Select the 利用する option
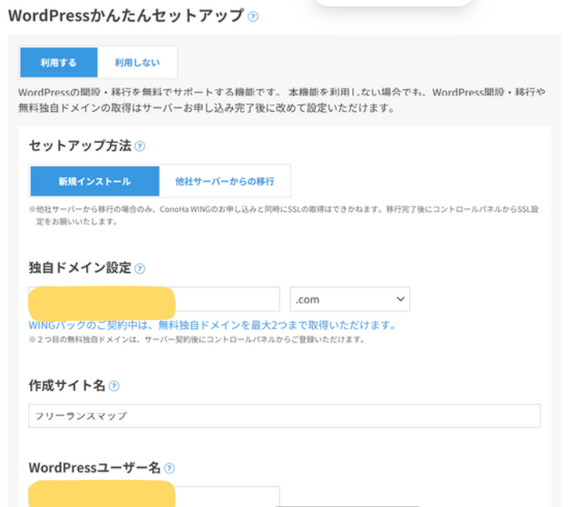This screenshot has width=577, height=507. 59,62
